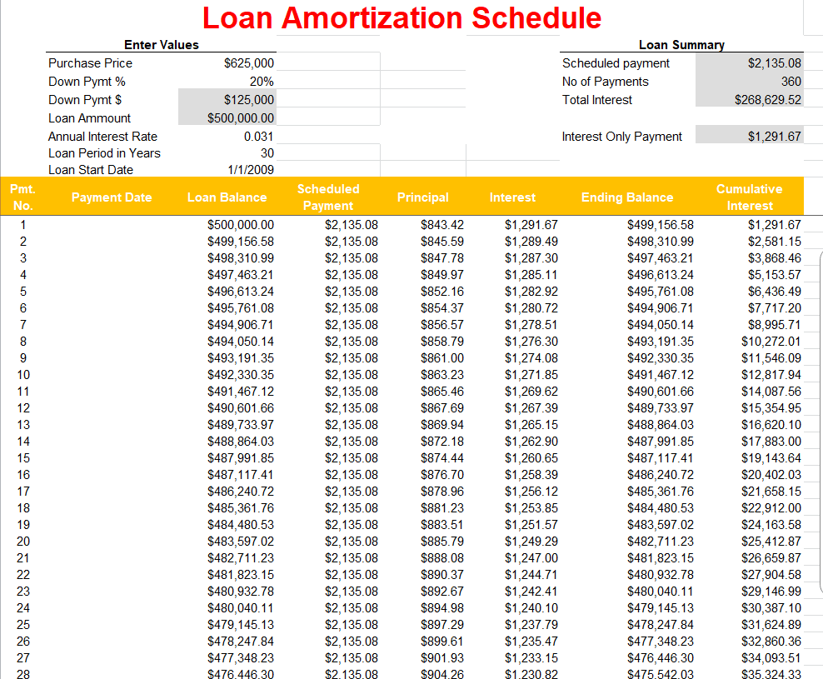This screenshot has width=823, height=679.
Task: Select the Ending Balance column header
Action: [627, 197]
